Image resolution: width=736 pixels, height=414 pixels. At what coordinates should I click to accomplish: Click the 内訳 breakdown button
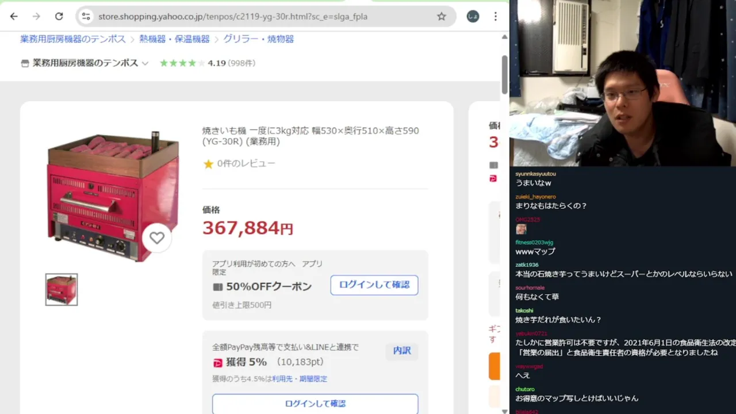click(x=402, y=351)
